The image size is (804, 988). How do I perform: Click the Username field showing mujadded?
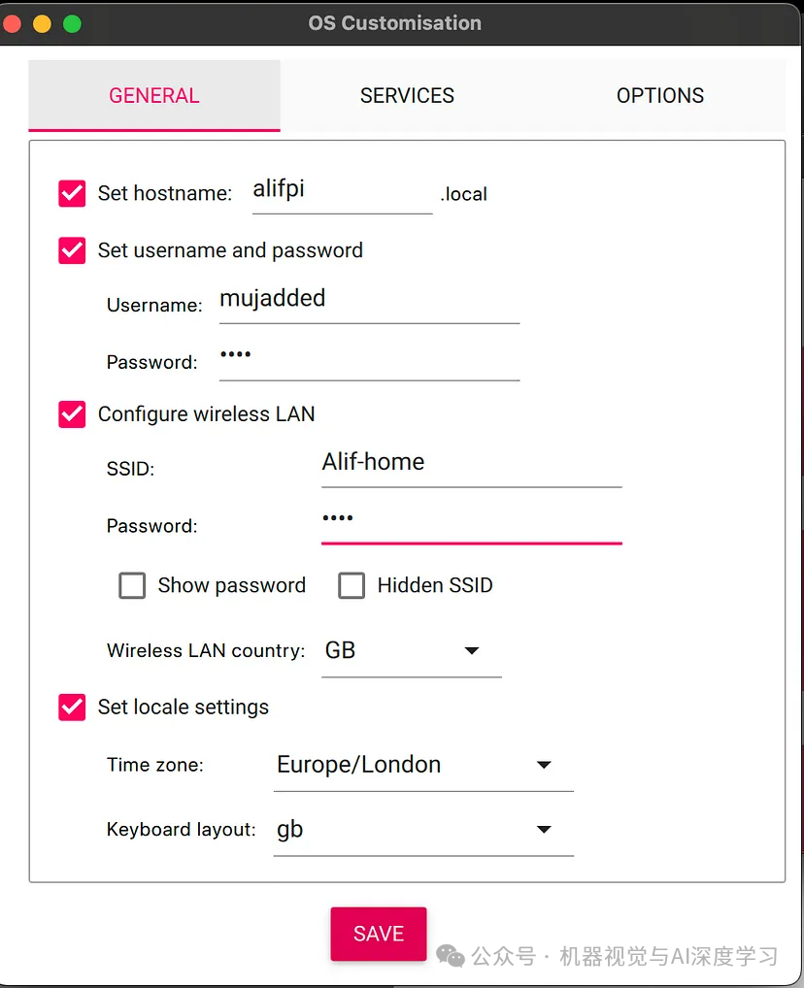tap(369, 299)
